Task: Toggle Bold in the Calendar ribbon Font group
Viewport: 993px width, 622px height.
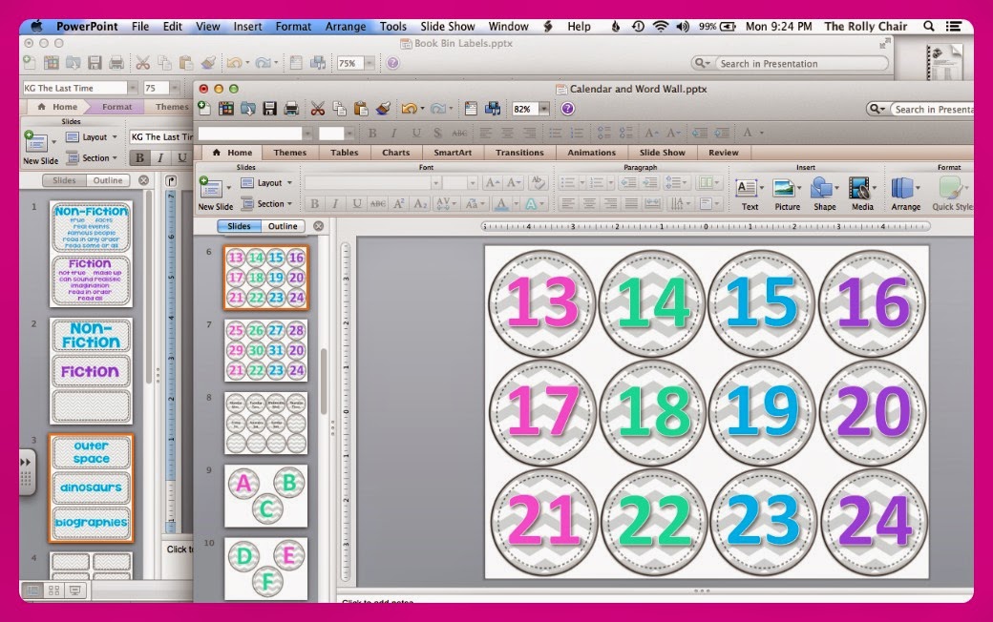Action: pyautogui.click(x=314, y=203)
